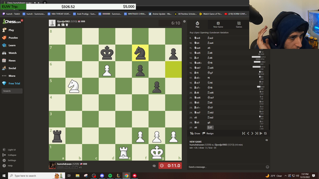Click the Windows taskbar search box
Screen dimensions: 319x179
(36, 176)
